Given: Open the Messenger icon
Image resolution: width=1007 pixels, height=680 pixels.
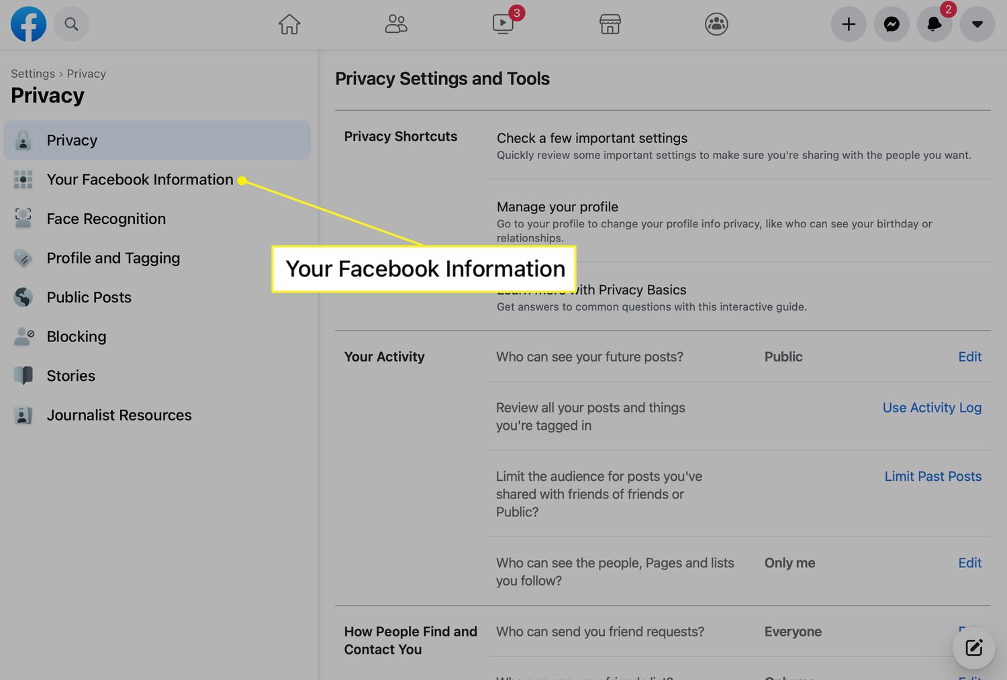Looking at the screenshot, I should coord(892,24).
